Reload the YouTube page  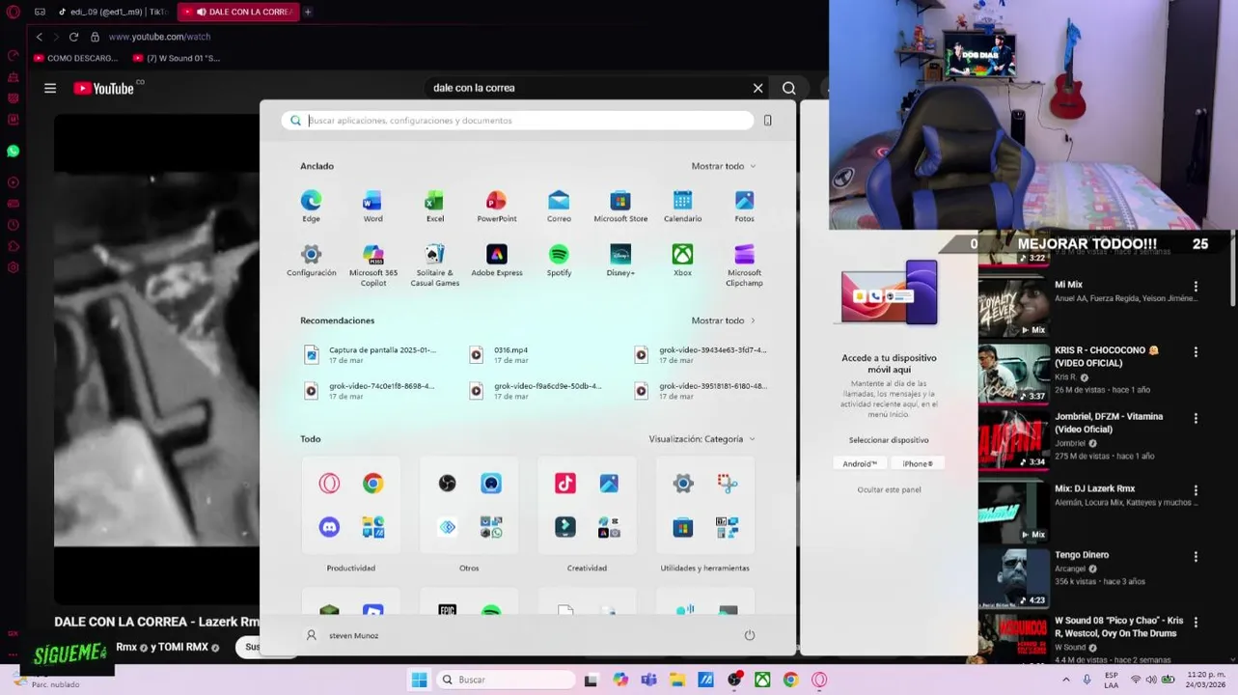click(73, 37)
